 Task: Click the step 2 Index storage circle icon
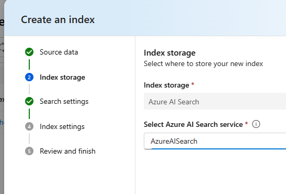[29, 78]
